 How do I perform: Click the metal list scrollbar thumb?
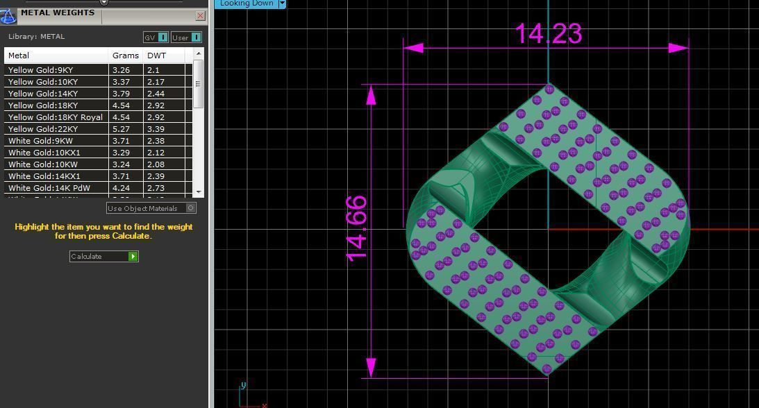tap(199, 84)
